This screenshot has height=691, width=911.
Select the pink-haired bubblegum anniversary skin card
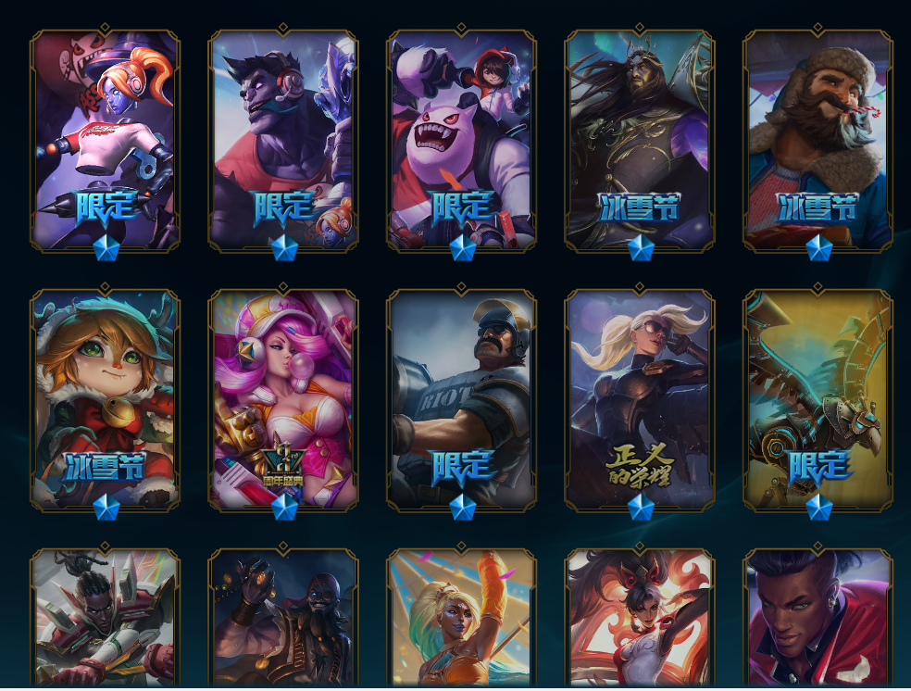pyautogui.click(x=283, y=401)
